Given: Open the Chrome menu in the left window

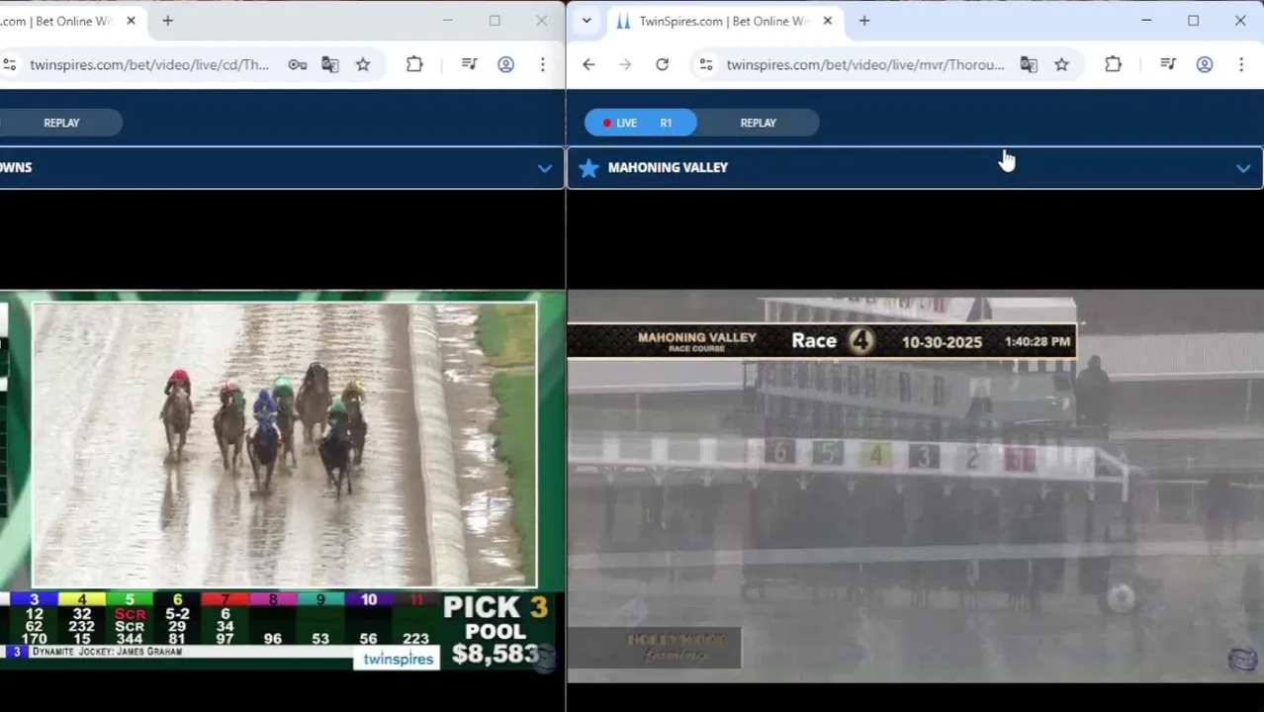Looking at the screenshot, I should click(542, 64).
